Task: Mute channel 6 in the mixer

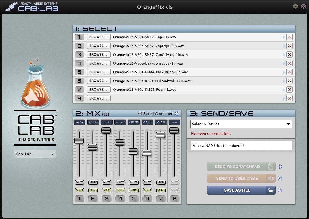Action: [147, 182]
